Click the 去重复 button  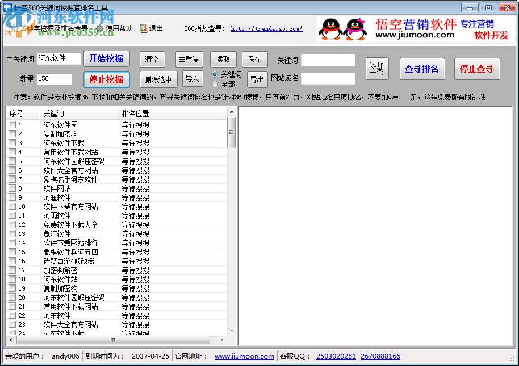[189, 59]
